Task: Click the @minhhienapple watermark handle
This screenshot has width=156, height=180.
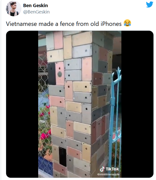Action: [x=108, y=174]
